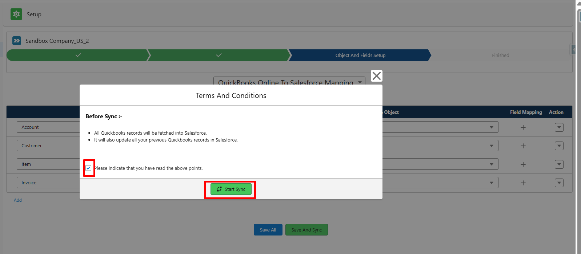
Task: Open action menu for the Invoice row
Action: point(559,183)
